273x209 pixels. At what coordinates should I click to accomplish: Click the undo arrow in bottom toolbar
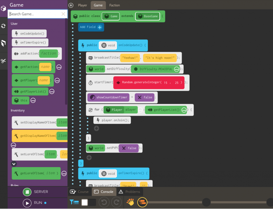[x=104, y=202]
